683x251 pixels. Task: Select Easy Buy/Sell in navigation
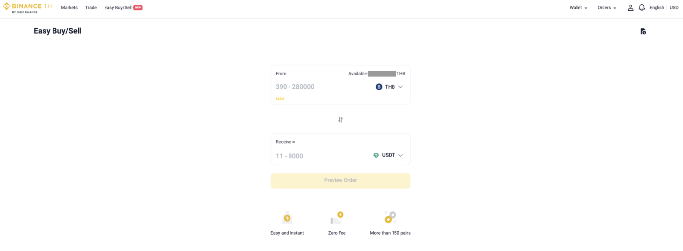(x=118, y=8)
